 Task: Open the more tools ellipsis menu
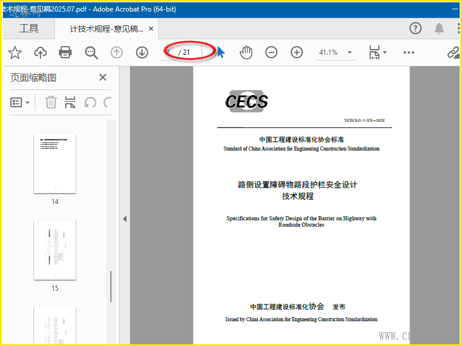point(409,52)
